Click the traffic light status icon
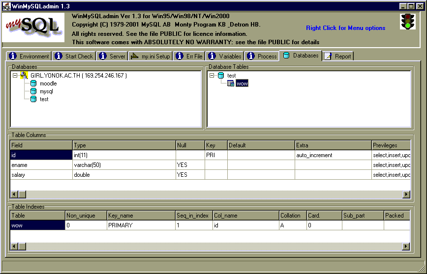Viewport: 427px width, 274px height. pos(407,22)
